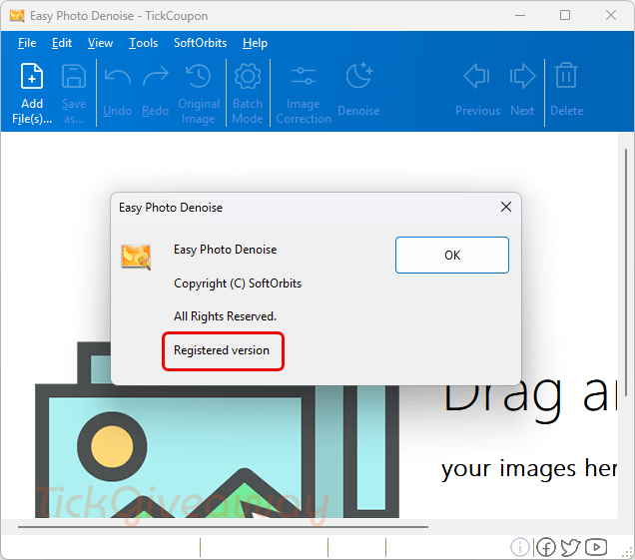Screen dimensions: 635x560
Task: Click the app icon in About dialog
Action: (136, 257)
